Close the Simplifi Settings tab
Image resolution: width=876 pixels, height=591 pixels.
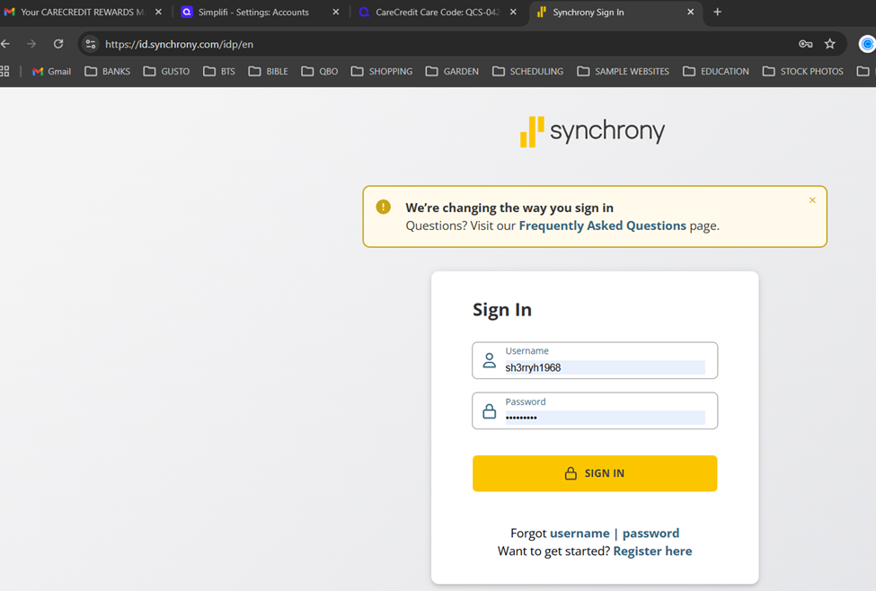pyautogui.click(x=336, y=12)
